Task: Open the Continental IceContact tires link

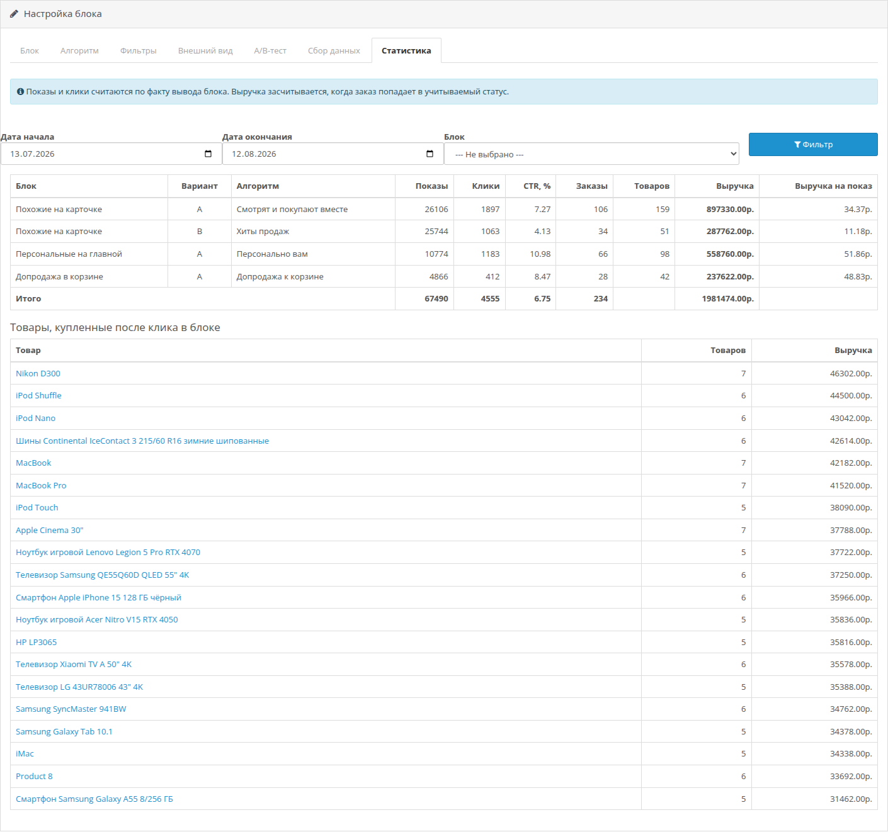Action: coord(142,441)
